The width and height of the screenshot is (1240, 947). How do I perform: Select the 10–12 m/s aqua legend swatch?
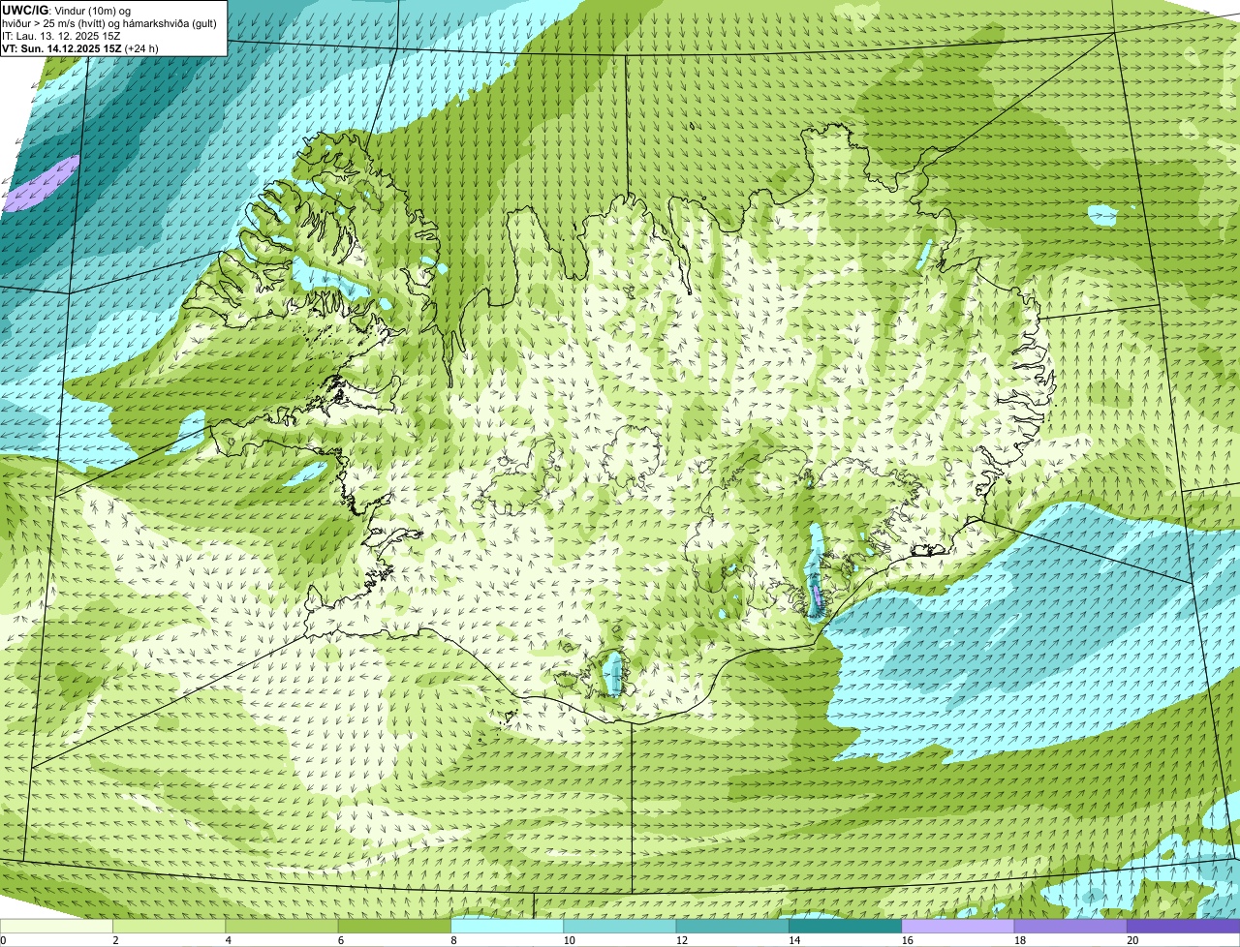620,926
